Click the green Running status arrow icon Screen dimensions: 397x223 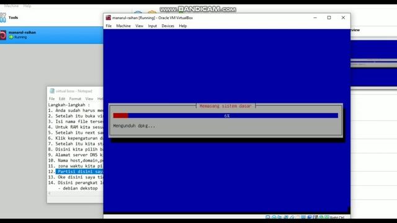[x=11, y=37]
